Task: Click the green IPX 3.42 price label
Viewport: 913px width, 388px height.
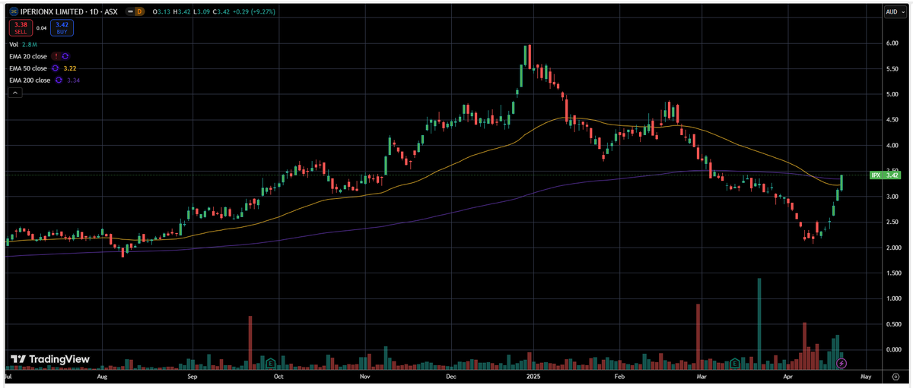Action: point(886,175)
